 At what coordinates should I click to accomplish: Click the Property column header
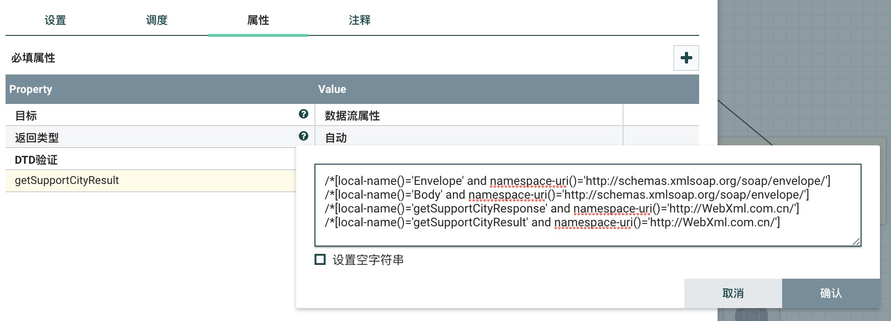(31, 89)
